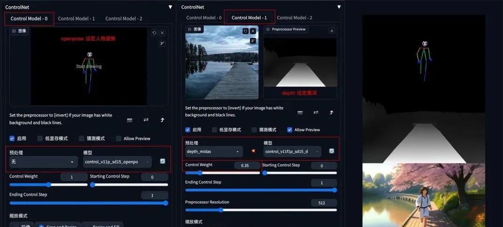The height and width of the screenshot is (227, 503).
Task: Click mirror swap arrows in openpose panel
Action: coord(146,120)
